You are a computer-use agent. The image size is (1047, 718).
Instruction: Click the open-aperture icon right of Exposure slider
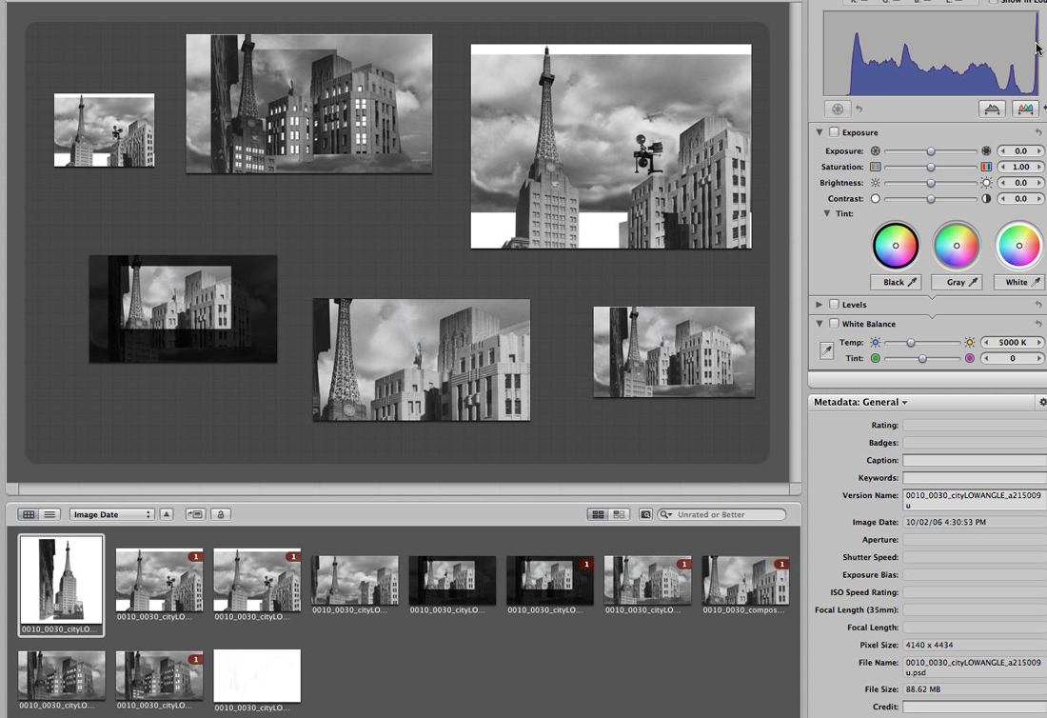pyautogui.click(x=986, y=151)
